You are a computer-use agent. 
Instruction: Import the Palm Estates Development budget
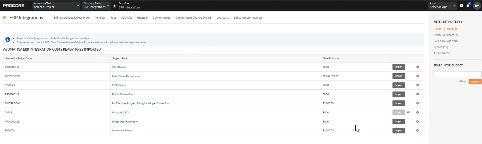click(399, 76)
